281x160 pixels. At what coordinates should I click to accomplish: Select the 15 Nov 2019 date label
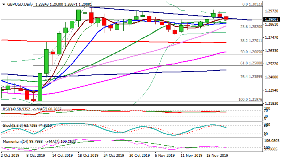point(218,156)
